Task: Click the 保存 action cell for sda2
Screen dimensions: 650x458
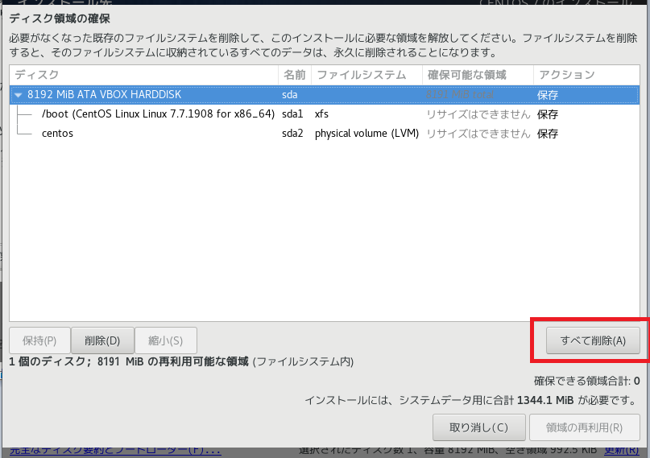Action: [548, 133]
